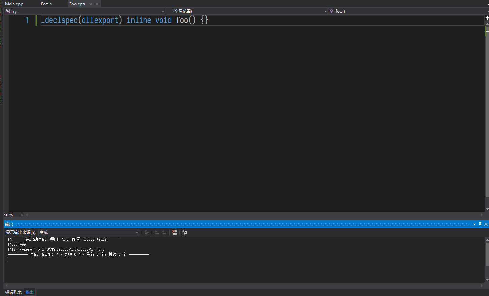The height and width of the screenshot is (296, 489).
Task: Go to the previous message in output
Action: 157,232
